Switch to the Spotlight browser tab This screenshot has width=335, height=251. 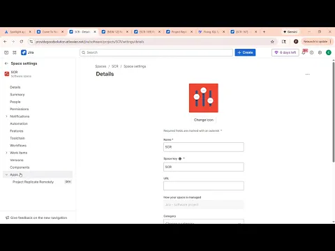pyautogui.click(x=18, y=31)
